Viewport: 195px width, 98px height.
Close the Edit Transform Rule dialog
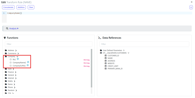tap(191, 2)
